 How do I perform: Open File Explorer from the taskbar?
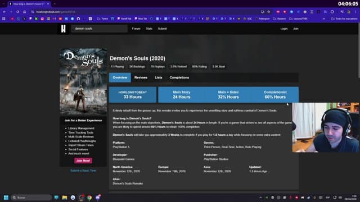[x=65, y=198]
